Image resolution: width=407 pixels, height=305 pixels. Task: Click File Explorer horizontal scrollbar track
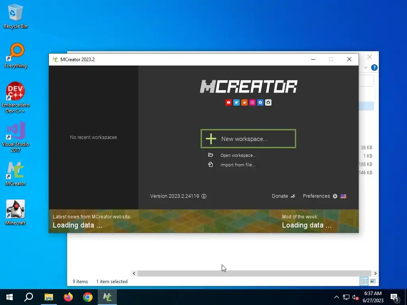[255, 273]
